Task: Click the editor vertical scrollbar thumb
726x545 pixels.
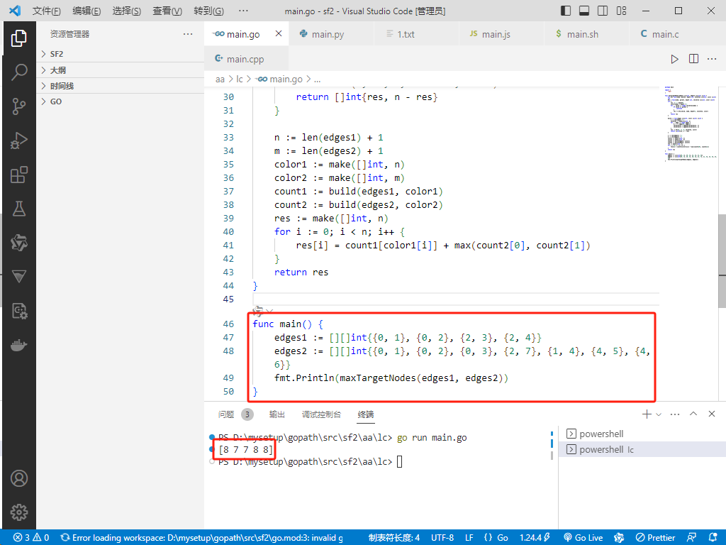Action: coord(722,261)
